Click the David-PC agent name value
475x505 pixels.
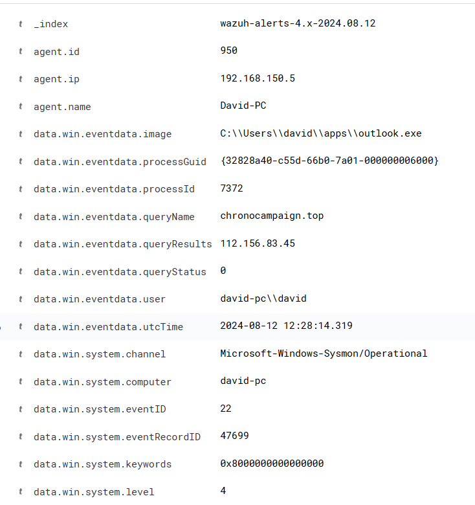pos(243,106)
